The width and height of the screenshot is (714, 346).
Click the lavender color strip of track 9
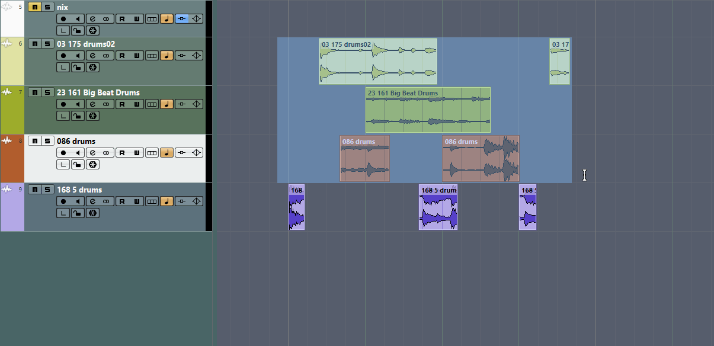[x=12, y=207]
